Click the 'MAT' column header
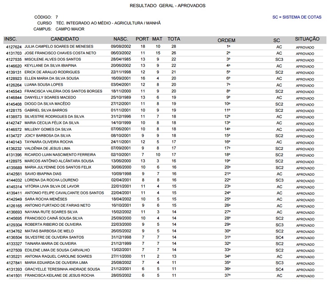This screenshot has height=291, width=332. pyautogui.click(x=157, y=39)
